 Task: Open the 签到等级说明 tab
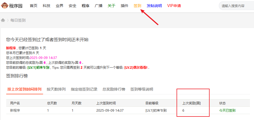[x=142, y=89]
